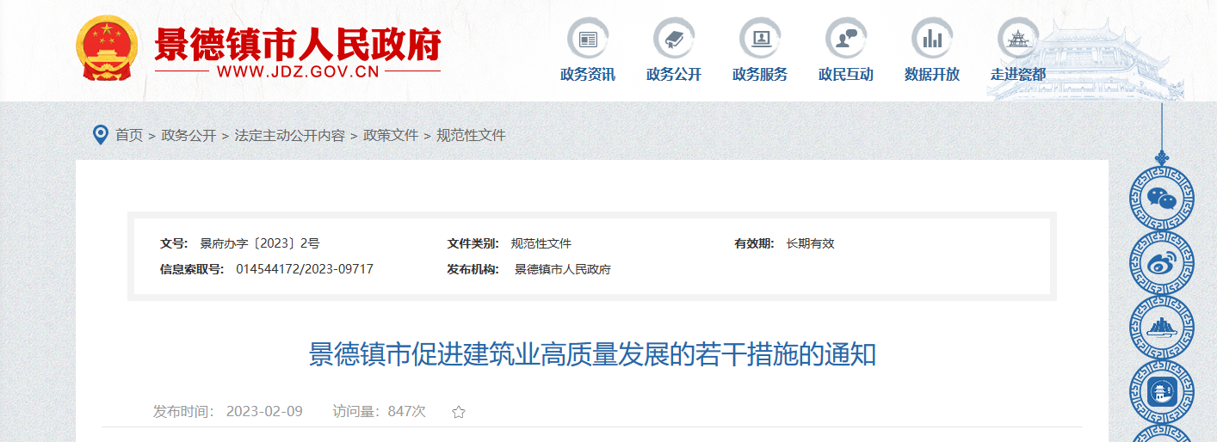Open 法定主动公开内容 breadcrumb link

(290, 135)
